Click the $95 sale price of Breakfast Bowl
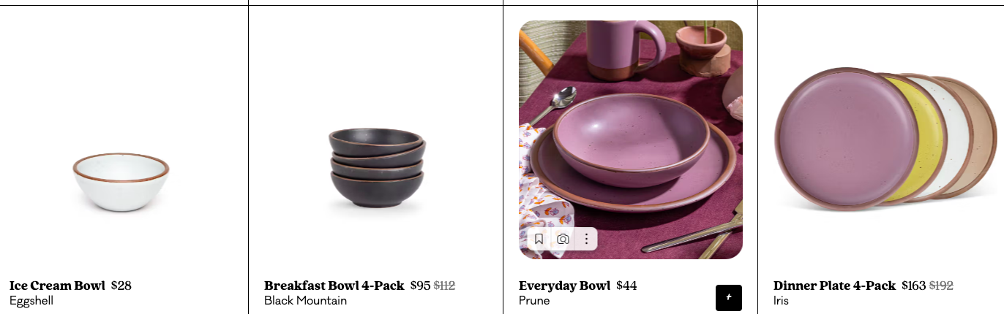 pos(420,286)
